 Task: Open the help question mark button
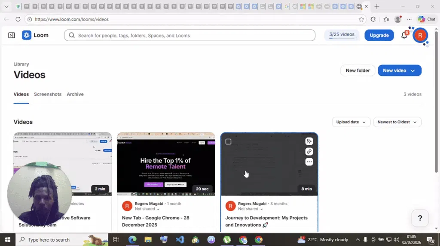pyautogui.click(x=420, y=218)
